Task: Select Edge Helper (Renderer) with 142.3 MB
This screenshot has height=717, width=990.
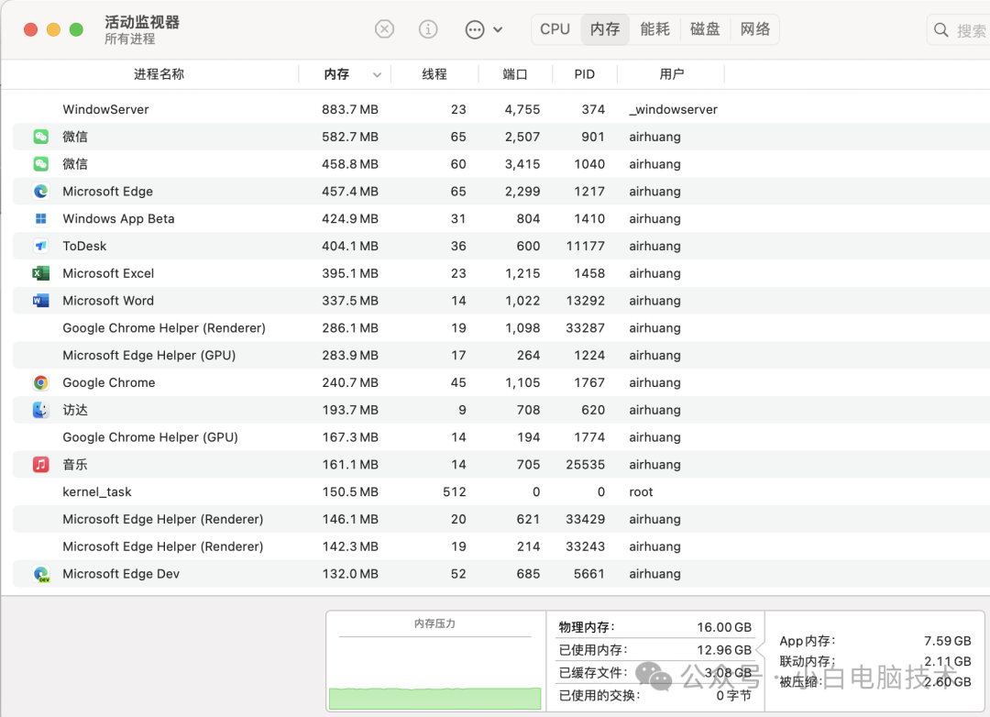Action: [x=501, y=546]
